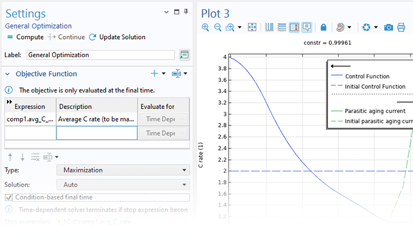Image resolution: width=413 pixels, height=236 pixels.
Task: Click the Move Up arrow below table
Action: 10,158
